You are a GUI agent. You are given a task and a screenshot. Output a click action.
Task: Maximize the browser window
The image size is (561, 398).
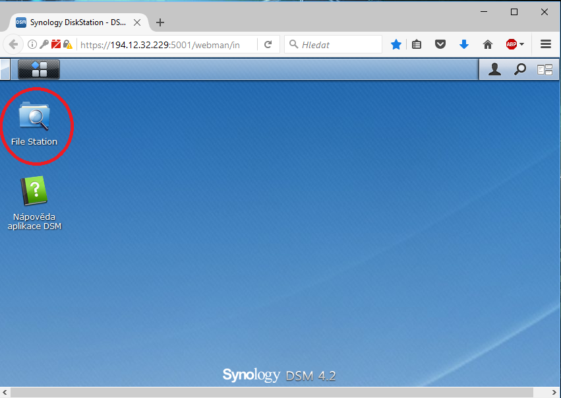[514, 12]
